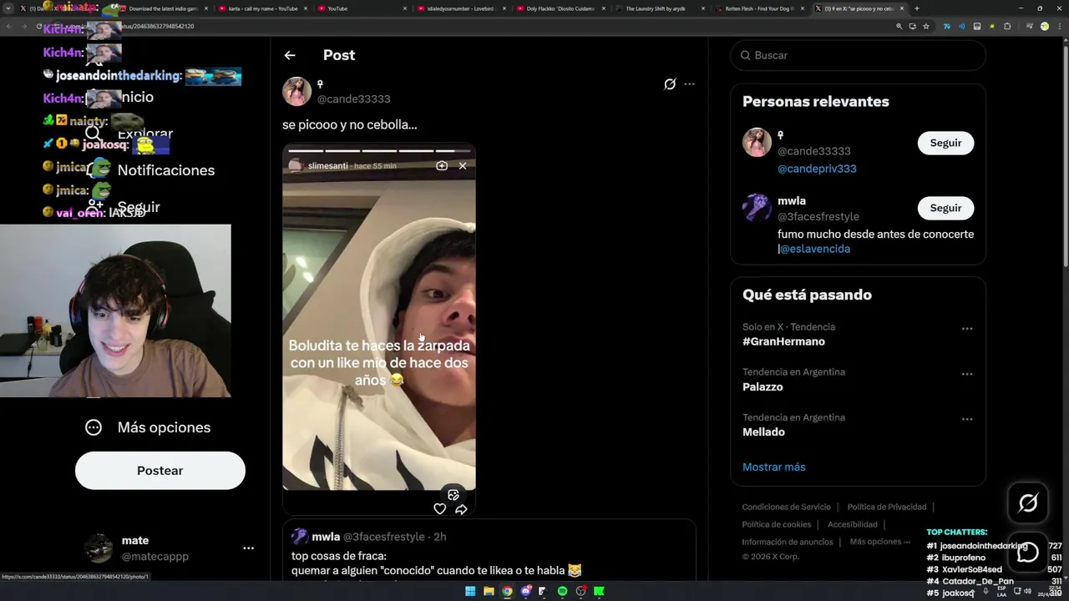Click Mostrar más in trends
This screenshot has height=601, width=1069.
click(773, 467)
